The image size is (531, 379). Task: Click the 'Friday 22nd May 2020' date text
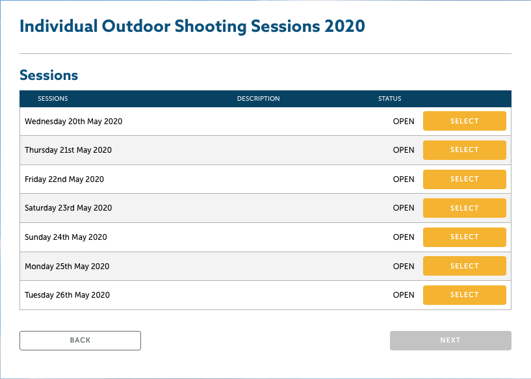tap(64, 179)
